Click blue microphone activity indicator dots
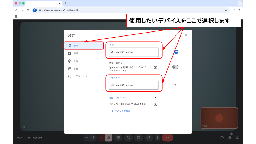Image resolution: width=256 pixels, height=144 pixels. [x=176, y=52]
